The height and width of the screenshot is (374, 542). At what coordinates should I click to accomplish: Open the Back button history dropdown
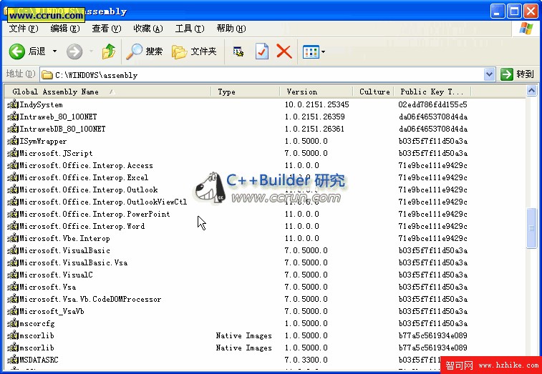click(54, 51)
